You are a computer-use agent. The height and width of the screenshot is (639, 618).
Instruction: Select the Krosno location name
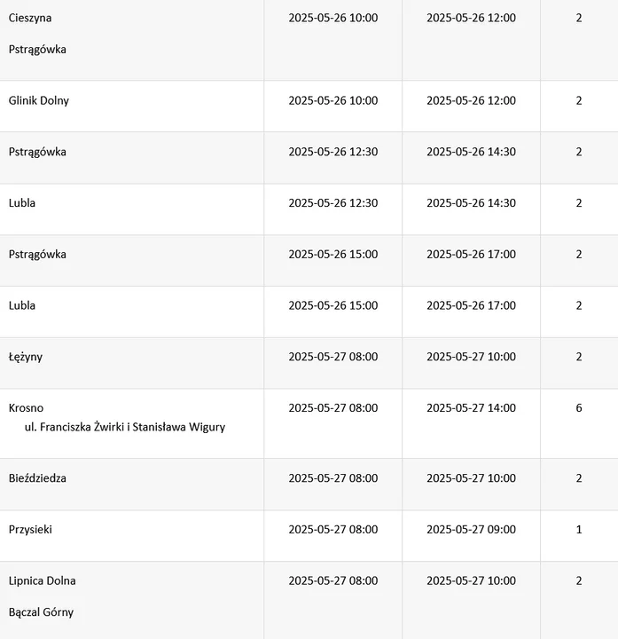tap(26, 408)
